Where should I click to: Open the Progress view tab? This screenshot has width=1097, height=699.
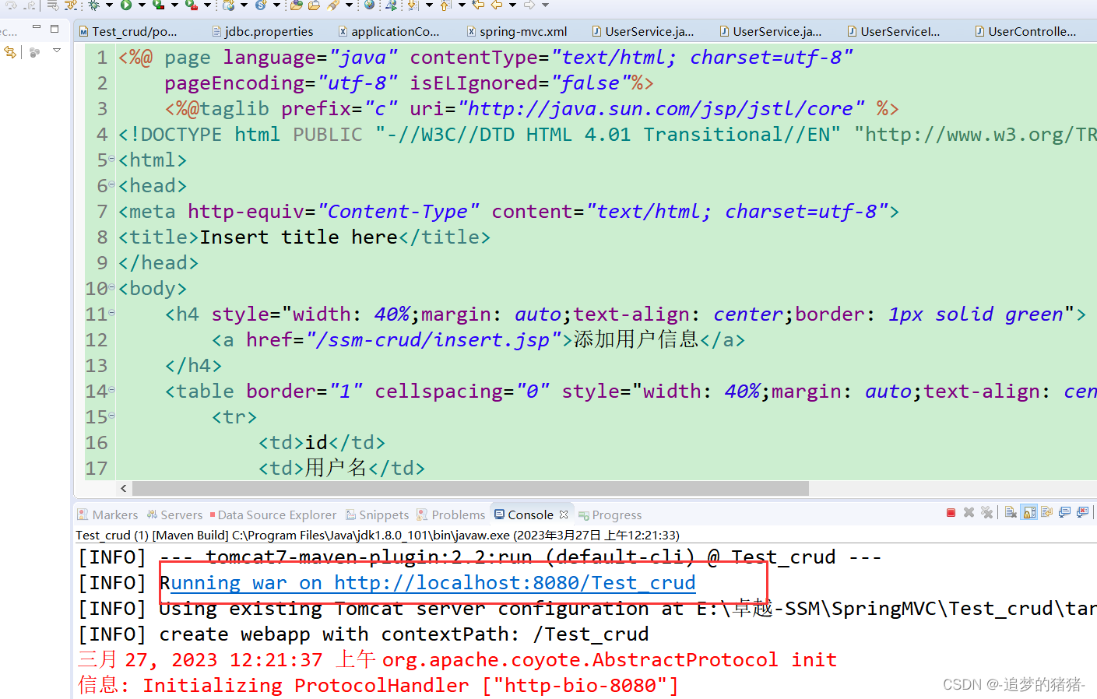(x=610, y=515)
